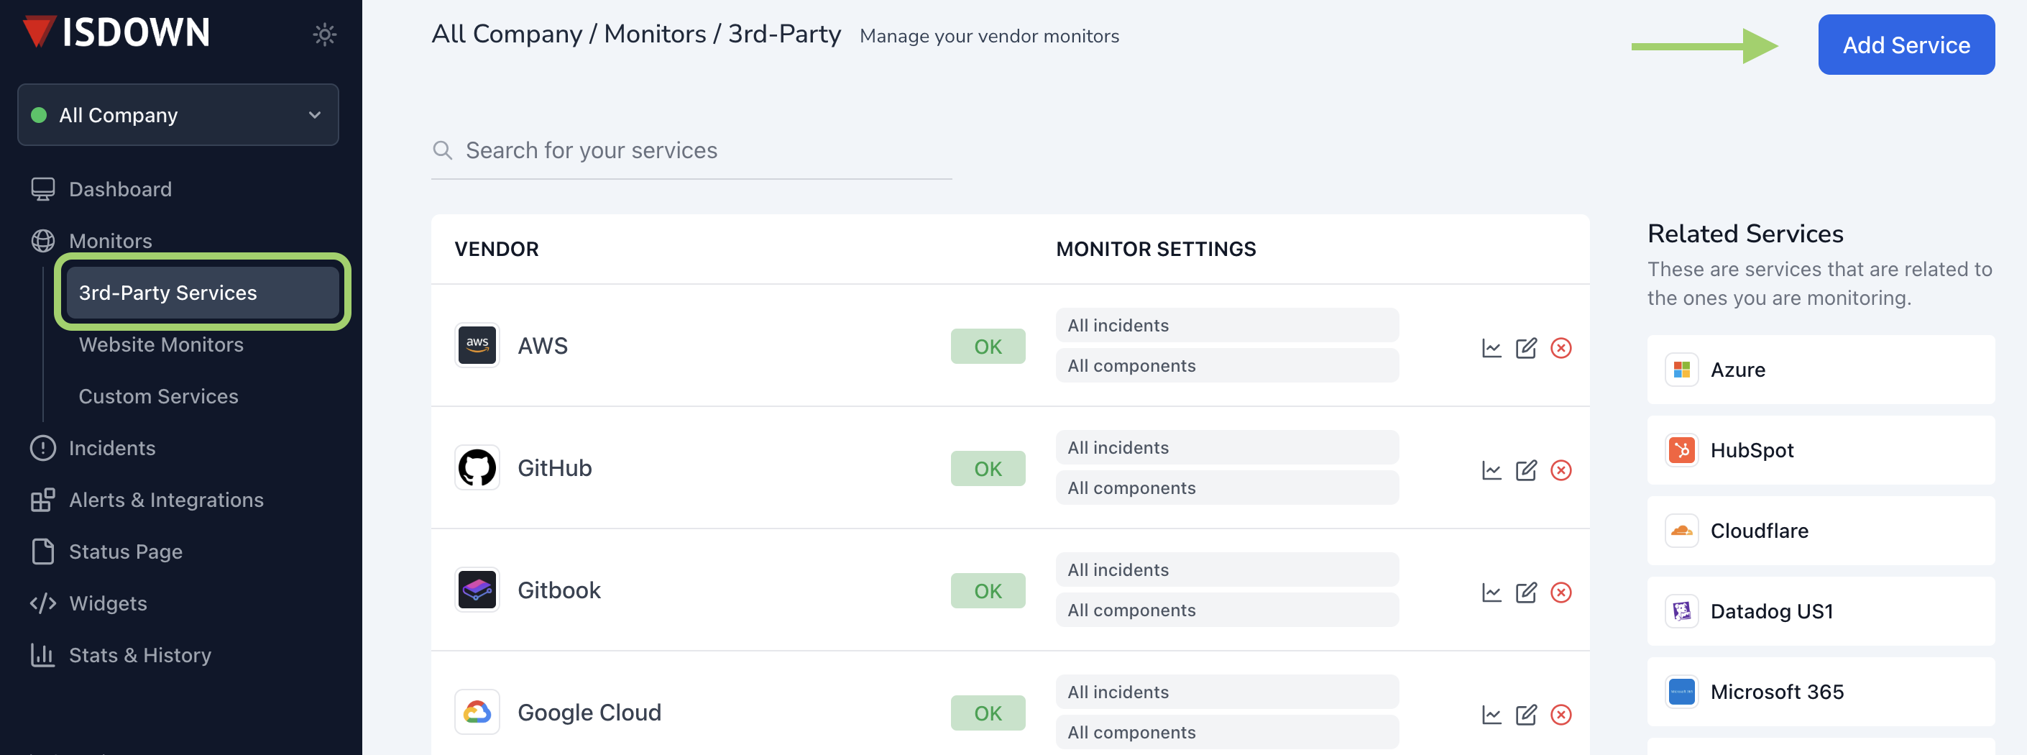Screen dimensions: 2027x755
Task: Go to Alerts & Integrations
Action: (166, 500)
